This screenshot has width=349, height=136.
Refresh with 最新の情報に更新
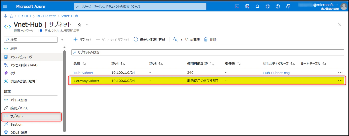pyautogui.click(x=150, y=40)
